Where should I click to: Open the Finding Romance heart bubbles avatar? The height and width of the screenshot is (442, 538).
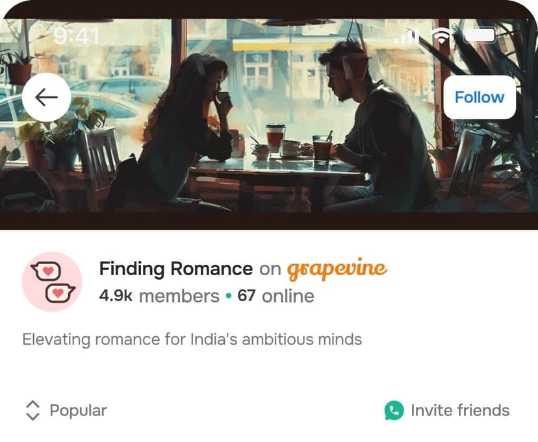[52, 282]
